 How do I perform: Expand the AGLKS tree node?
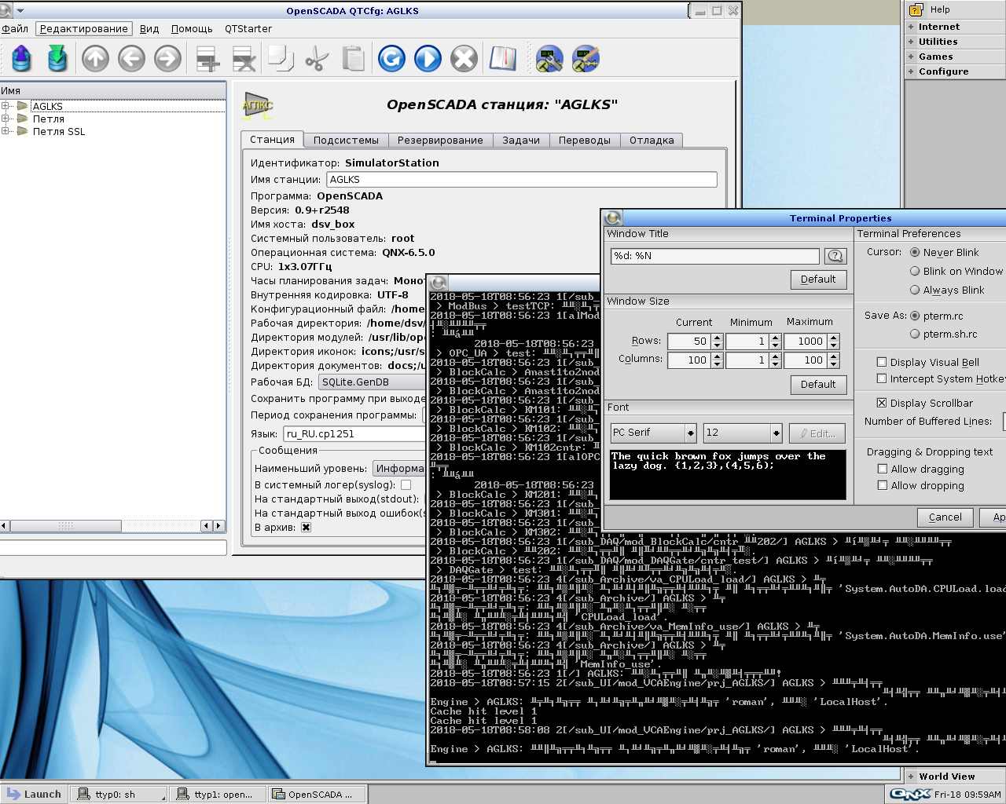(x=6, y=106)
